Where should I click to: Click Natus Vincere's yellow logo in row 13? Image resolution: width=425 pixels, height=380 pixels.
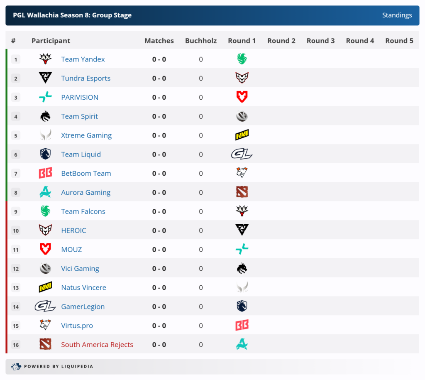tap(45, 287)
